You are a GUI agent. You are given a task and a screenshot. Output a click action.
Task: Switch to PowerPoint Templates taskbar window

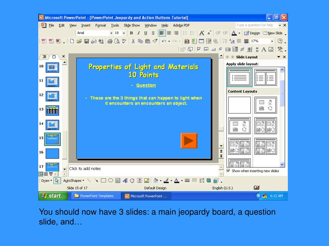pos(96,196)
